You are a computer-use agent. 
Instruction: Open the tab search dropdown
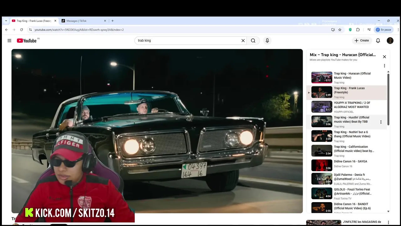tap(6, 21)
